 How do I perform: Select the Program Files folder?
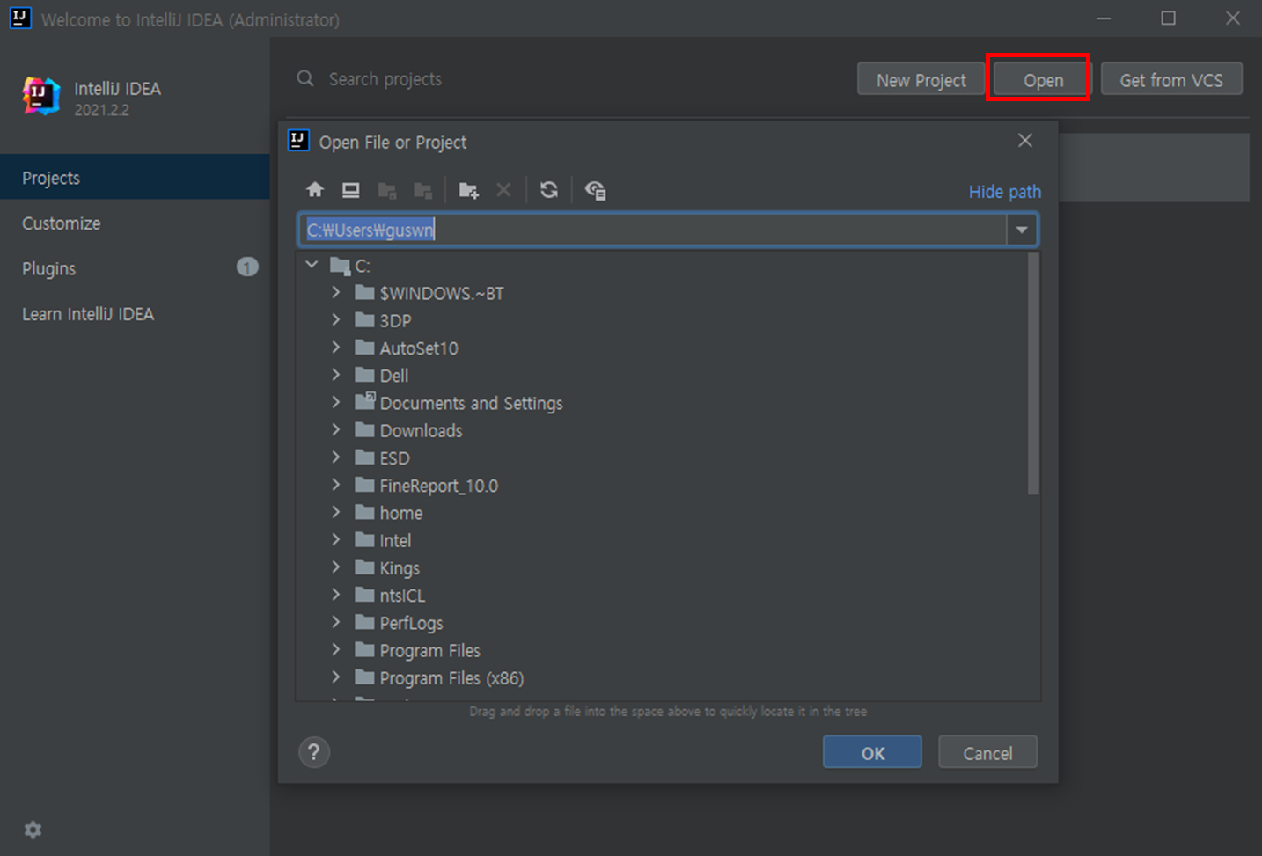[417, 650]
